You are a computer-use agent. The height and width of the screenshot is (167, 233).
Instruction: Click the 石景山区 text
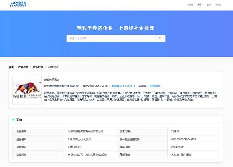[141, 86]
